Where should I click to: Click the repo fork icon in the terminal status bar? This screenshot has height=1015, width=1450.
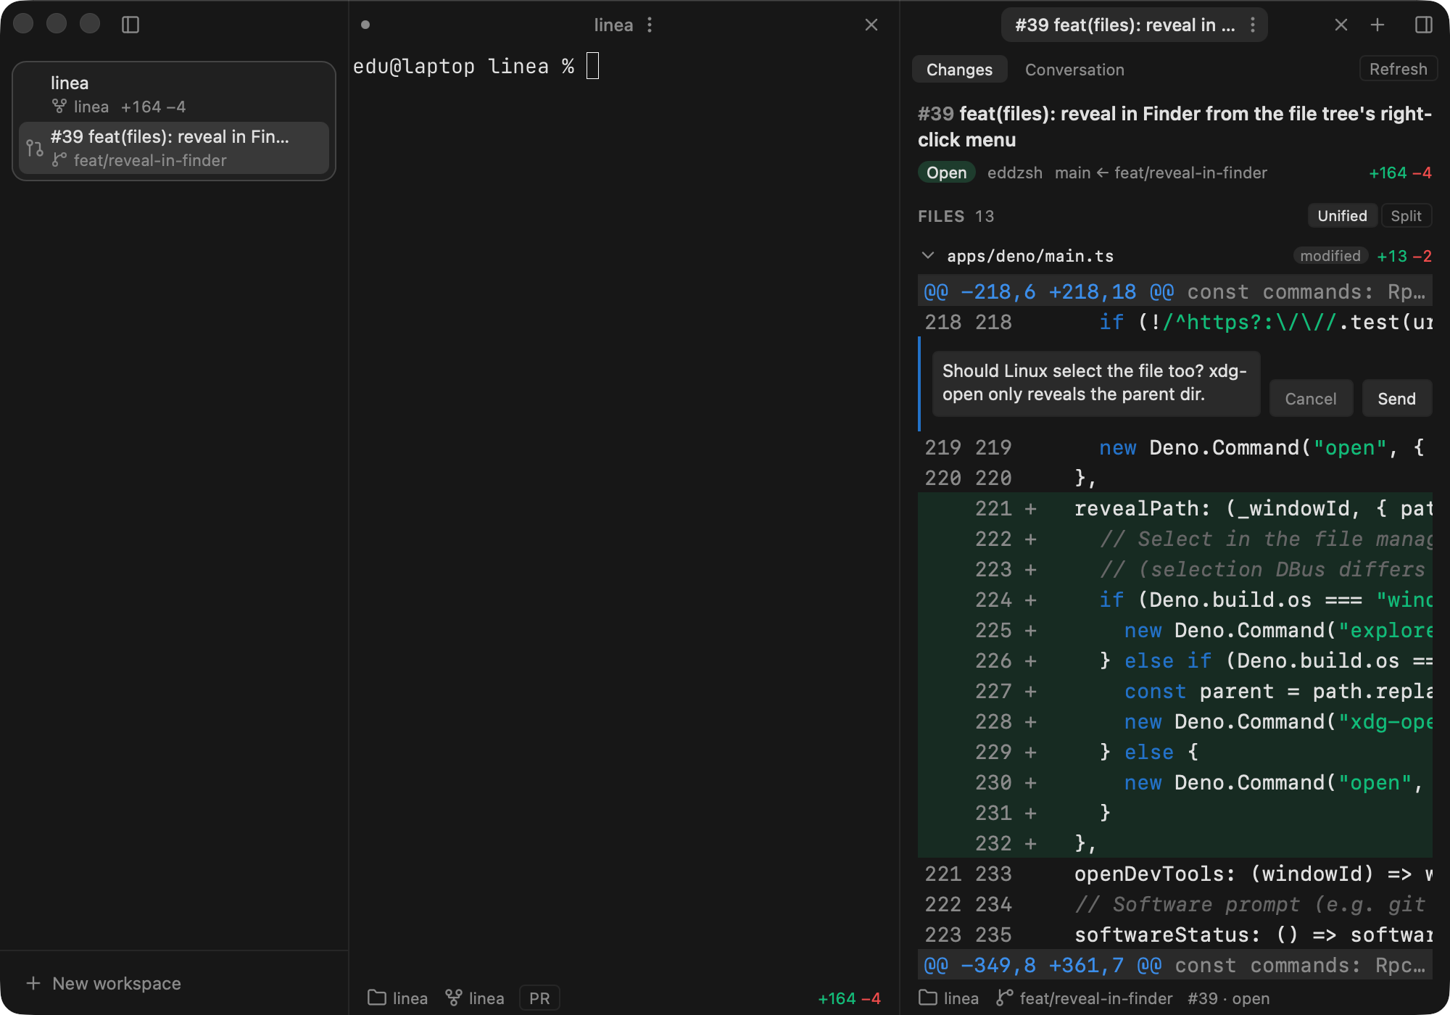click(454, 998)
